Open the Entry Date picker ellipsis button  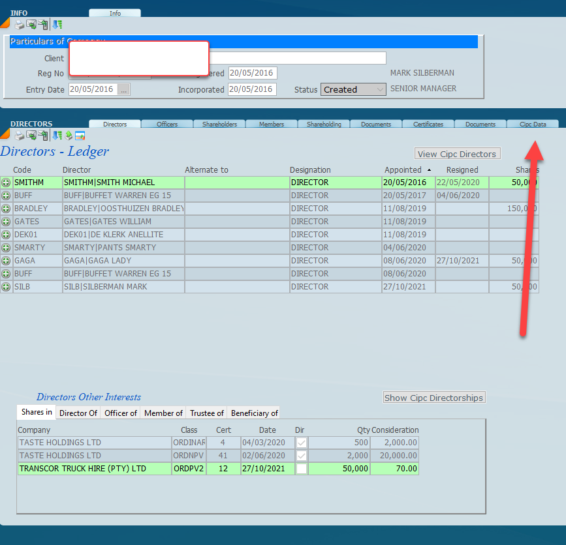pyautogui.click(x=124, y=89)
